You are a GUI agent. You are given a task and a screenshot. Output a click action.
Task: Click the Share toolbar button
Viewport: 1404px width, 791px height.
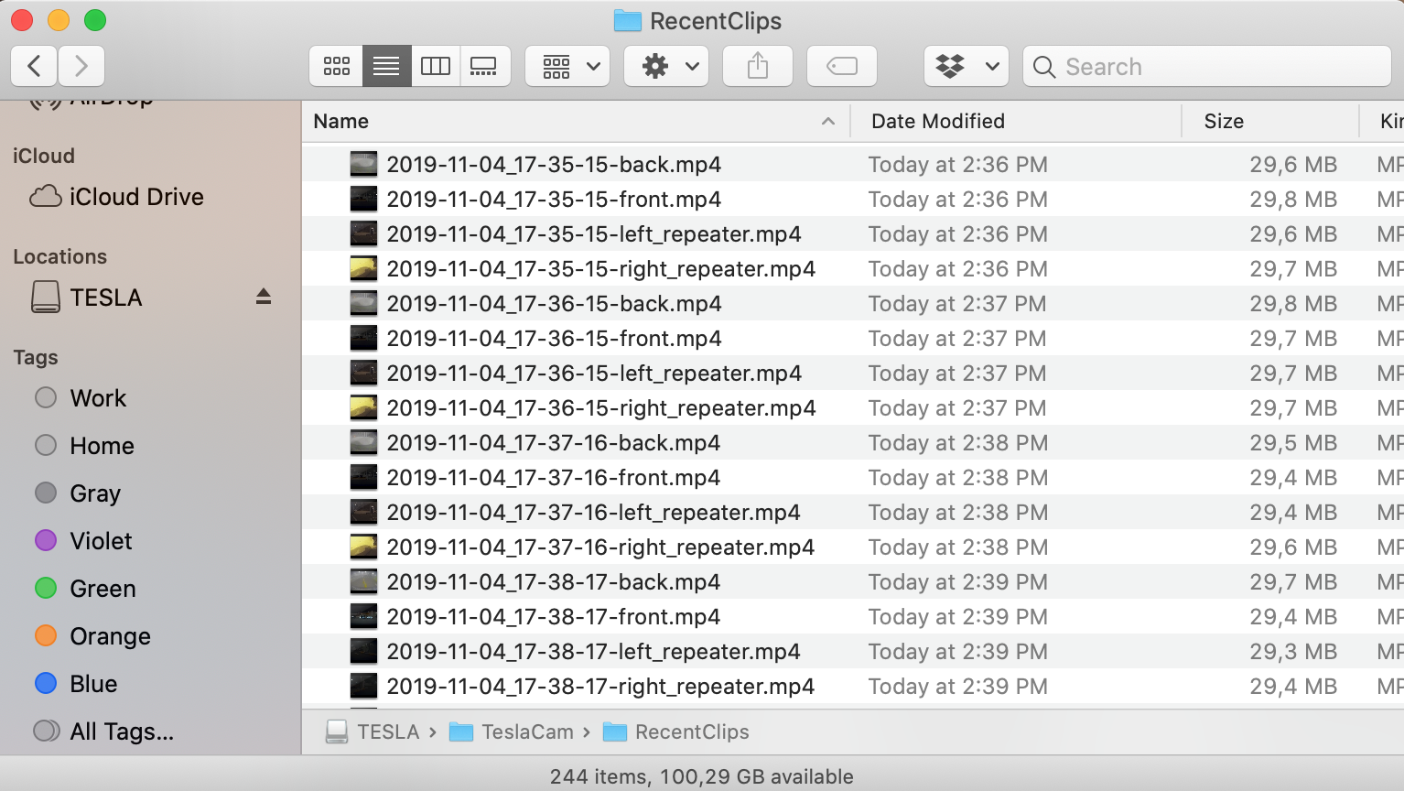[x=758, y=66]
